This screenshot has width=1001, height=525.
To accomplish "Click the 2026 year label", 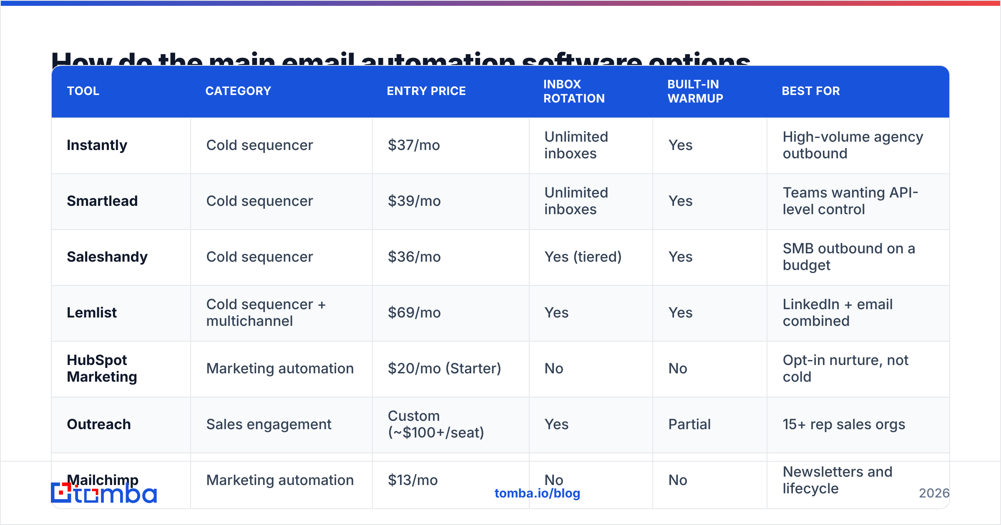I will click(934, 493).
